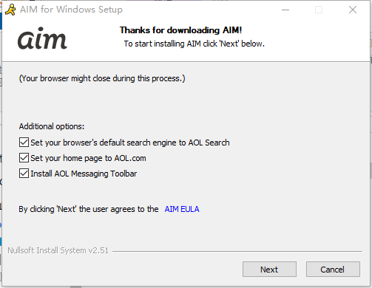This screenshot has width=372, height=288.
Task: Click the 'AIM for Windows Setup' title text
Action: 71,10
